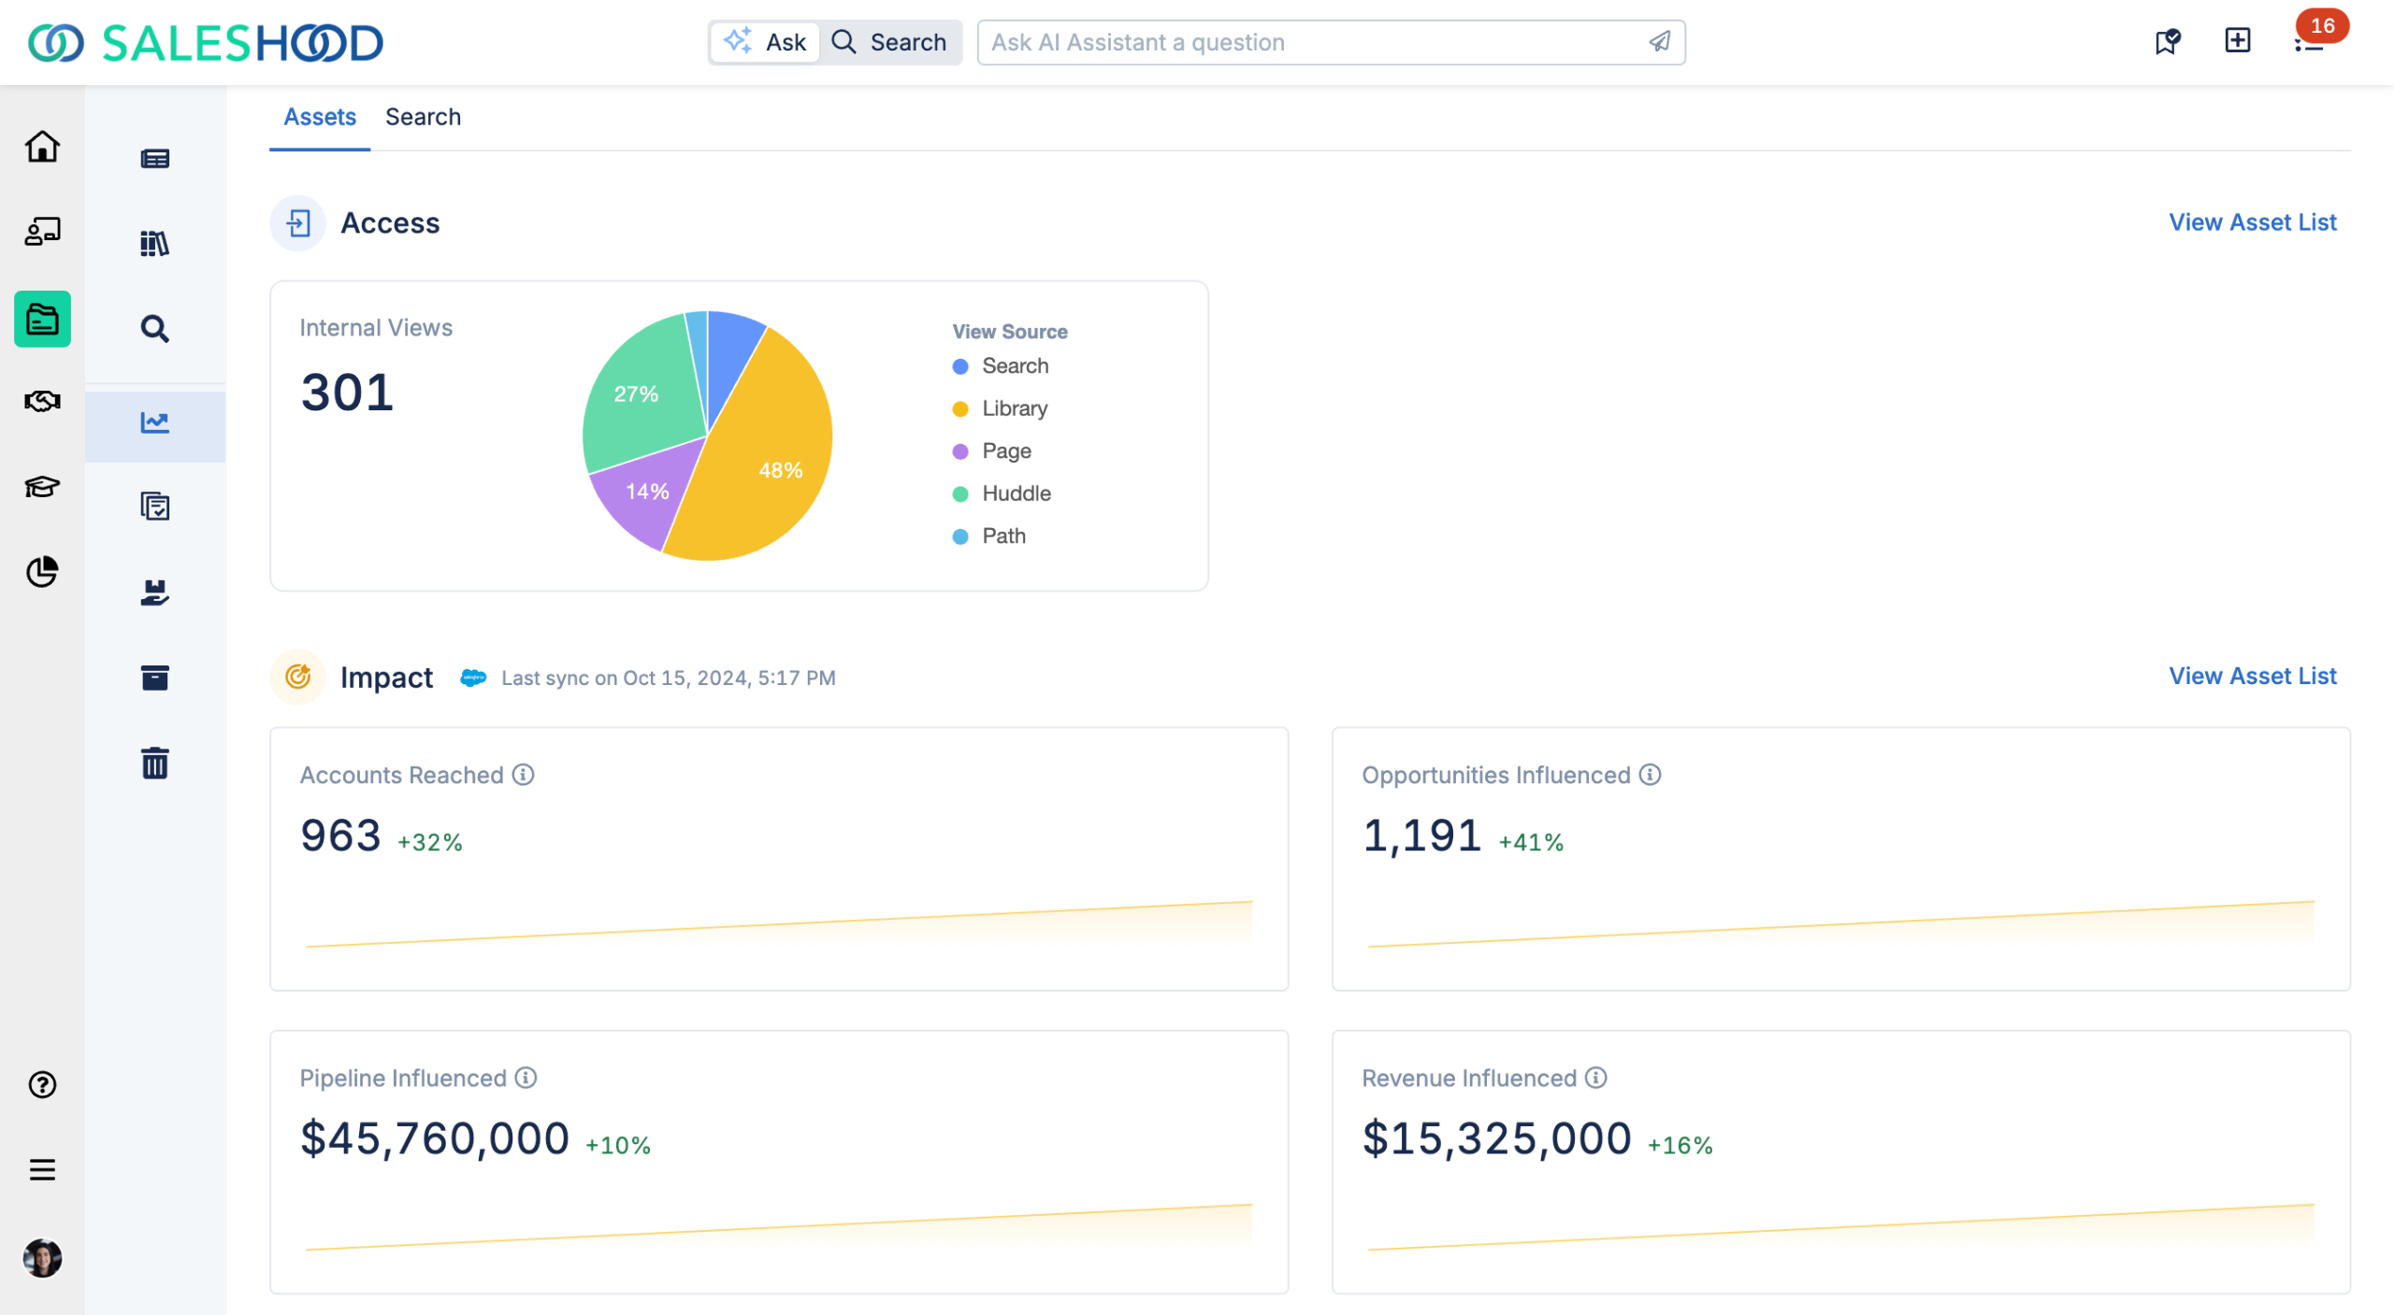Toggle Huddle legend item in View Source

click(x=1016, y=493)
